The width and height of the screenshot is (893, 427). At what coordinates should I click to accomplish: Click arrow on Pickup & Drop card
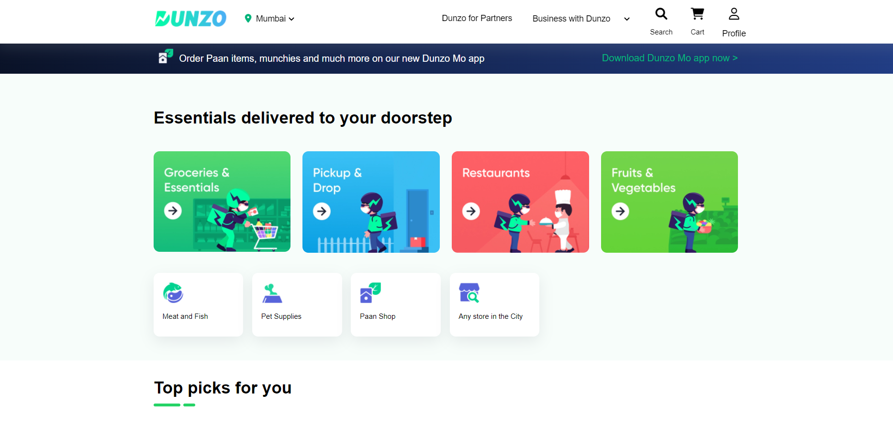coord(322,211)
